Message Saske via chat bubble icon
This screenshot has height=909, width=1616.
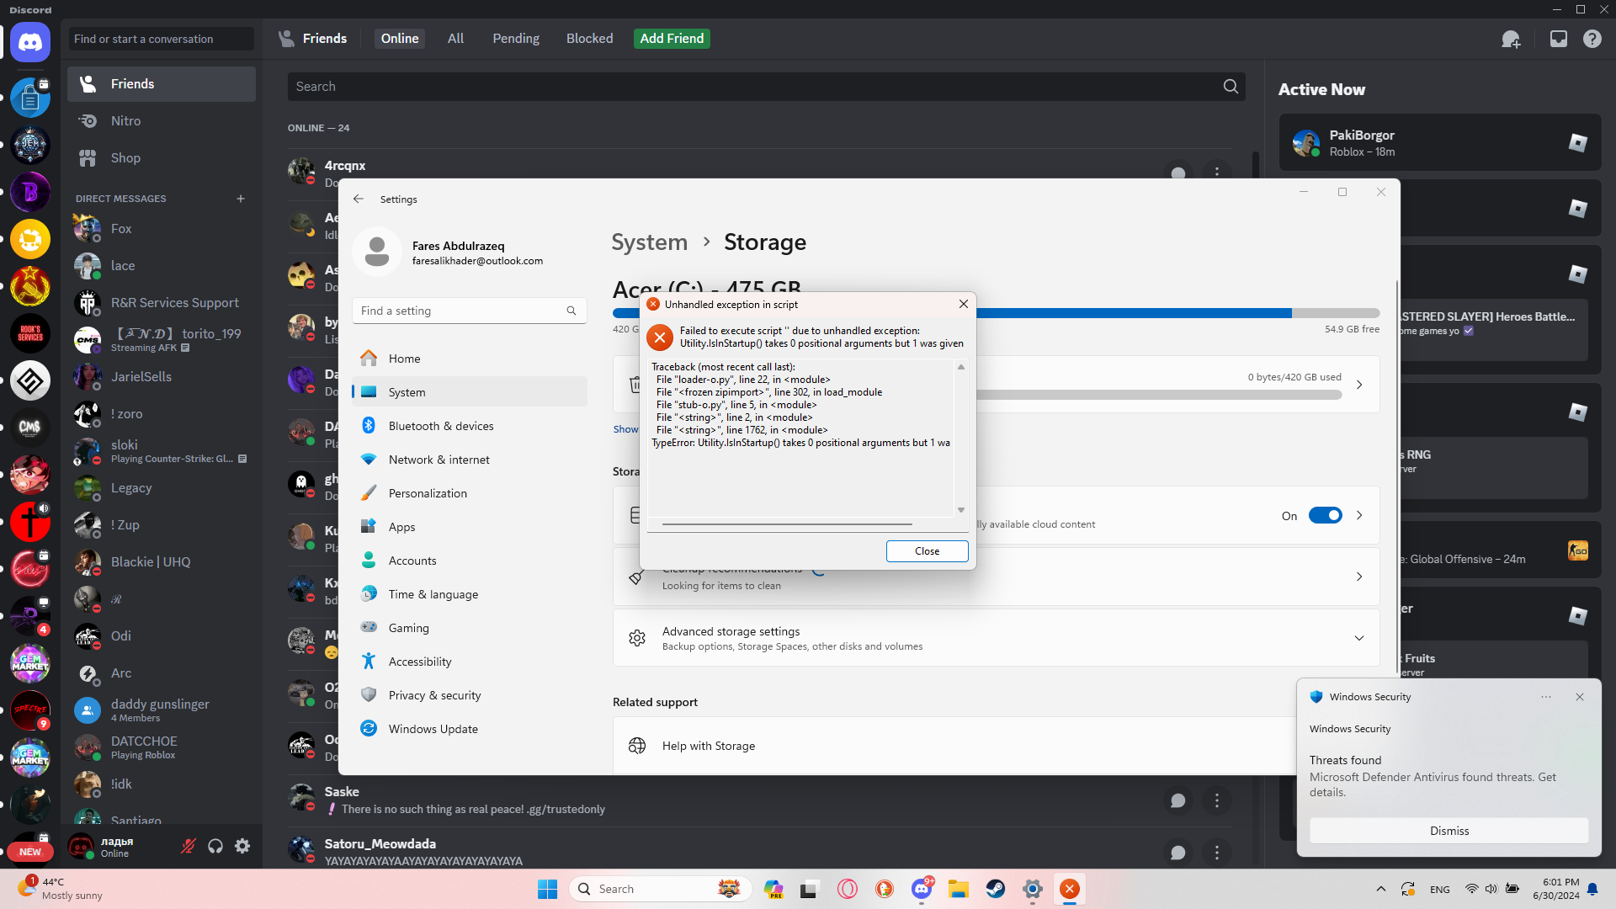tap(1178, 800)
